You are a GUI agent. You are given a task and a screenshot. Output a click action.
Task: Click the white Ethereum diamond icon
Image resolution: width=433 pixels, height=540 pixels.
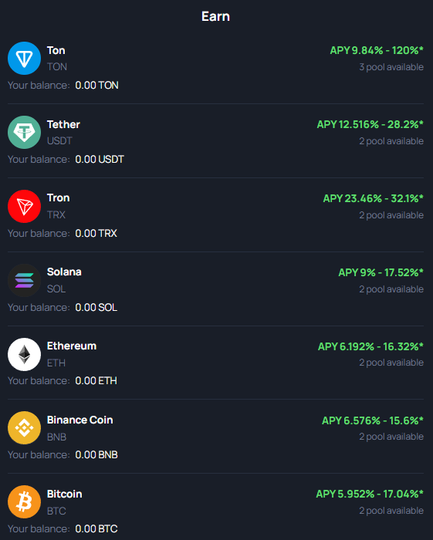click(24, 354)
